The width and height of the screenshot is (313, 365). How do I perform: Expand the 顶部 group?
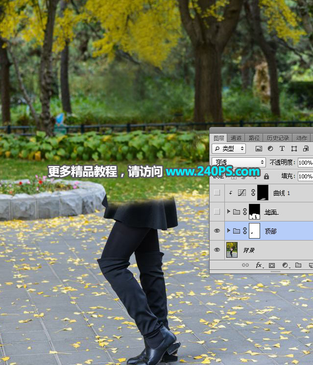229,230
